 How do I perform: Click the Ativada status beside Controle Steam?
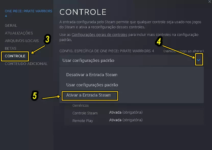[115, 112]
